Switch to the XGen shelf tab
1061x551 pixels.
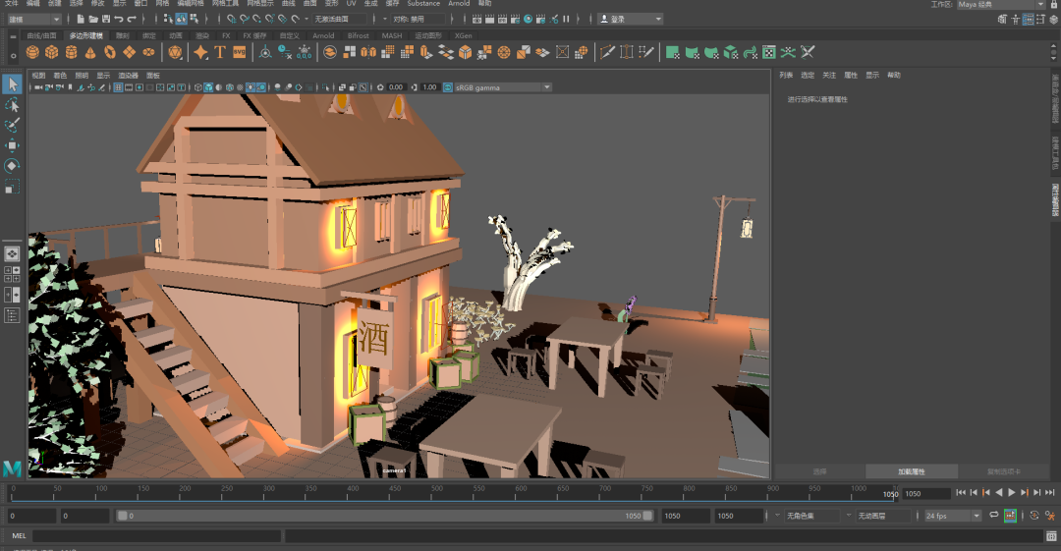coord(464,35)
